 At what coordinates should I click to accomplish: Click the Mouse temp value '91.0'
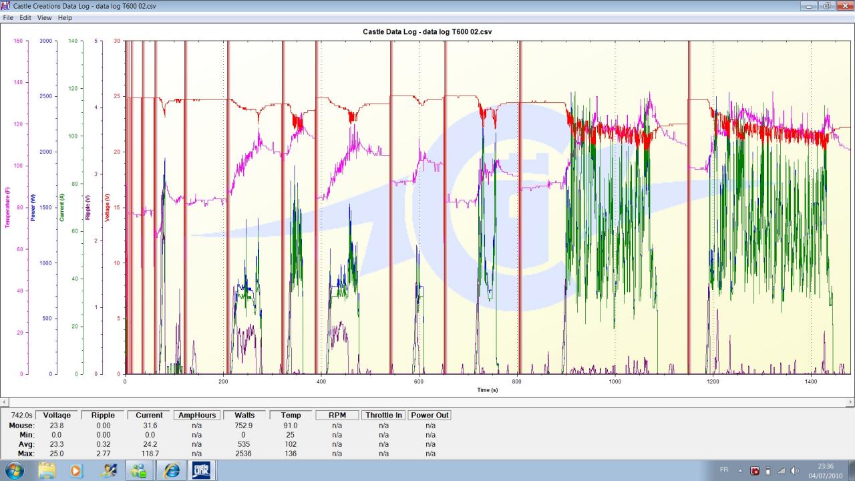coord(291,425)
